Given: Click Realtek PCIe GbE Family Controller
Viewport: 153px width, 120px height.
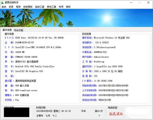Looking at the screenshot, I should point(35,66).
